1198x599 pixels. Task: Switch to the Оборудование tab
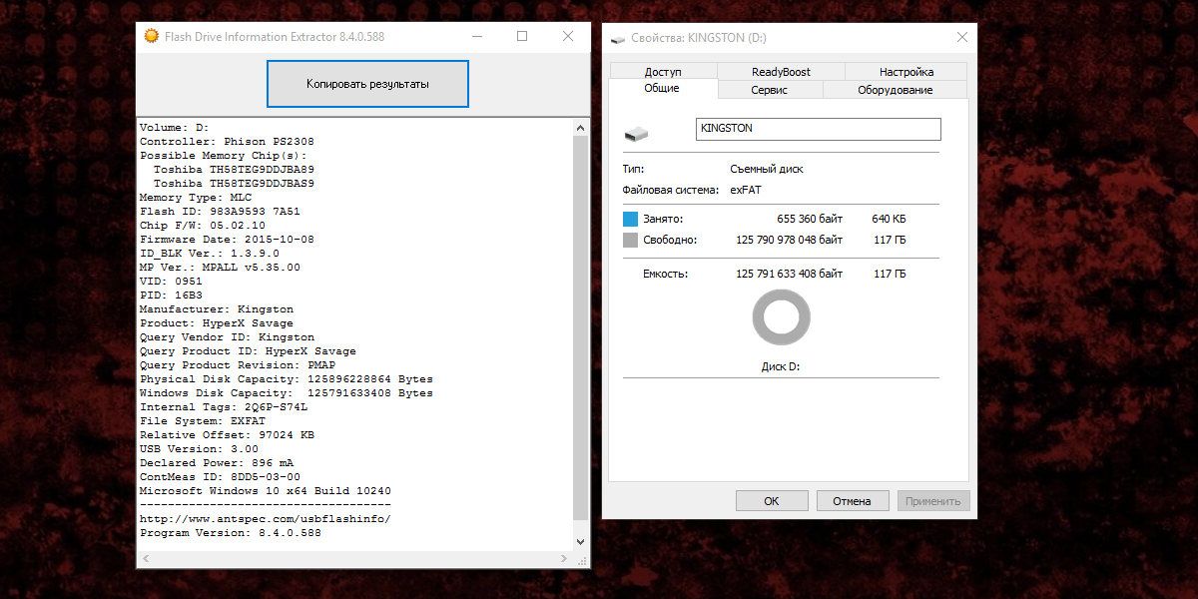click(x=896, y=90)
